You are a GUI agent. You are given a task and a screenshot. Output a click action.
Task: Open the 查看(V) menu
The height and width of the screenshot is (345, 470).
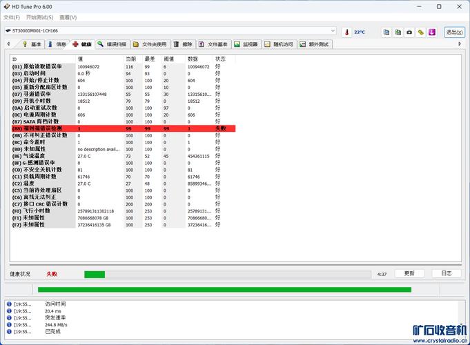[68, 17]
